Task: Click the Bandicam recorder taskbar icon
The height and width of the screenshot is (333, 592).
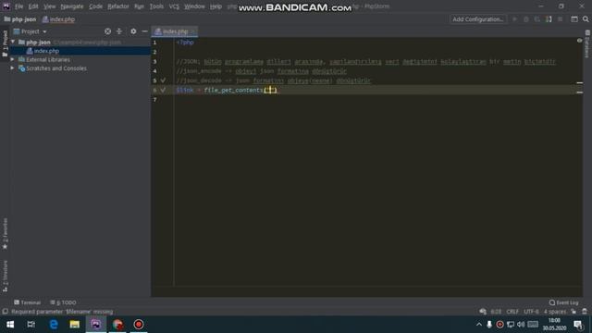Action: [x=139, y=325]
